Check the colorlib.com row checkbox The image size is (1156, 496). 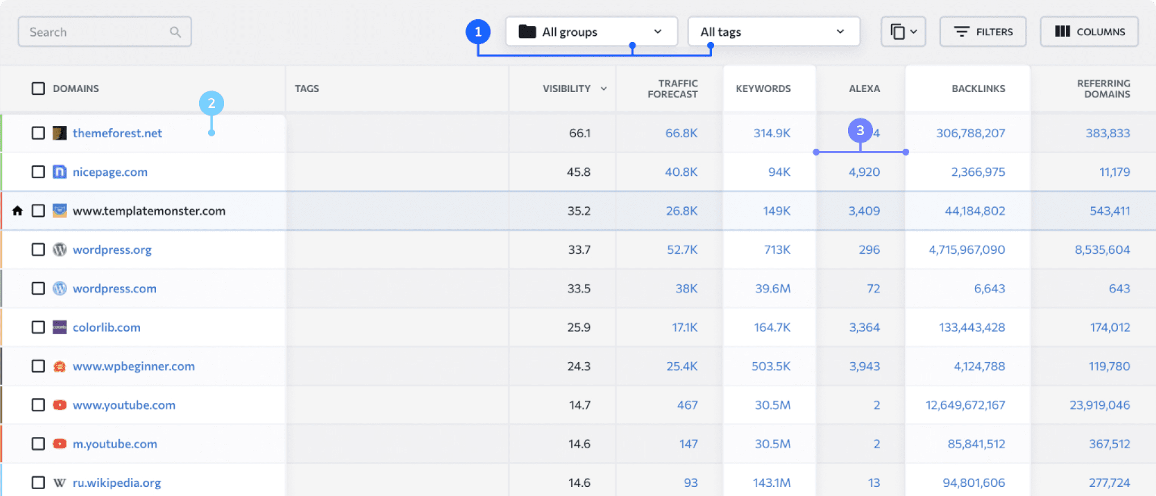pos(38,327)
